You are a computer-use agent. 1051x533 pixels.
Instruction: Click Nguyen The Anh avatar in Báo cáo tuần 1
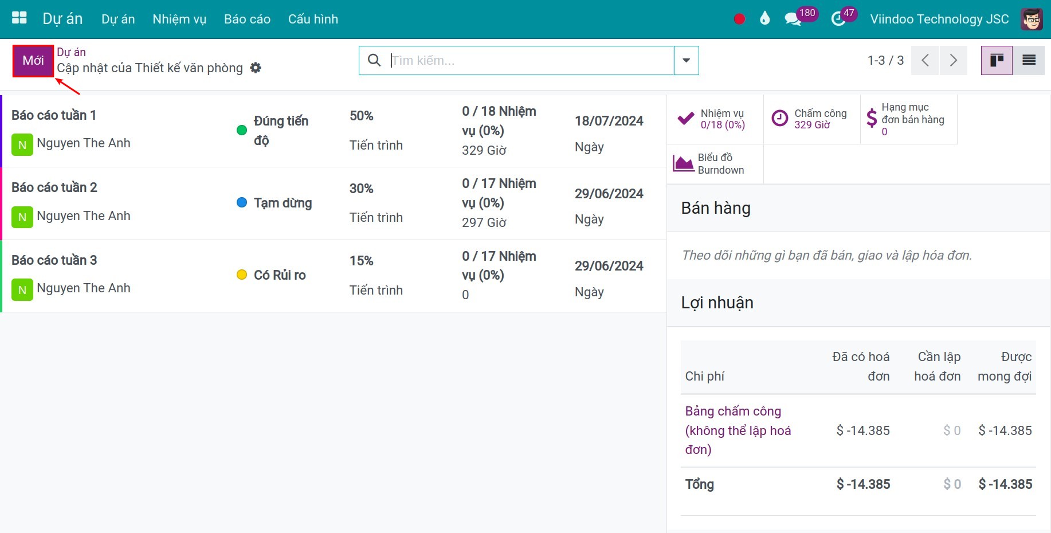pyautogui.click(x=22, y=145)
